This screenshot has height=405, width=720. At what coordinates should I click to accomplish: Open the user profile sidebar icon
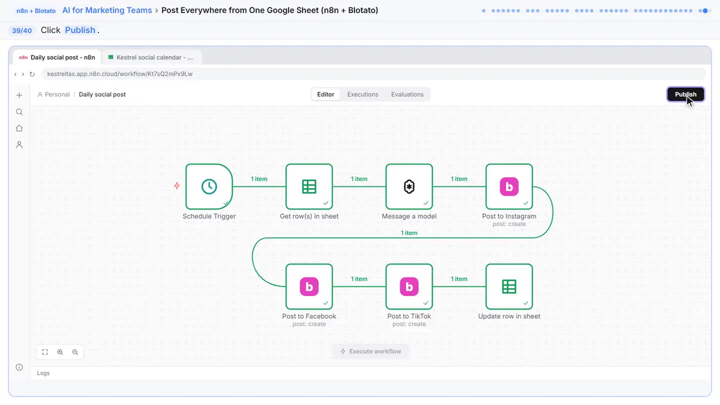coord(19,145)
